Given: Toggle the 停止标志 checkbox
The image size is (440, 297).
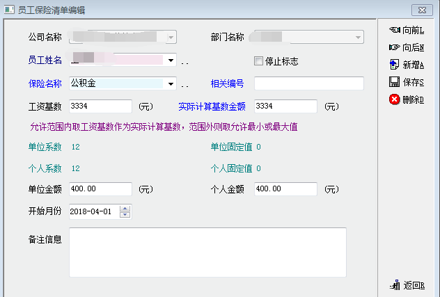Looking at the screenshot, I should (258, 61).
